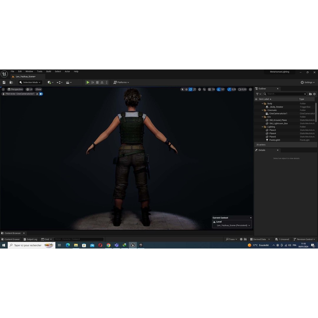Open the viewport hamburger options menu

tap(3, 89)
